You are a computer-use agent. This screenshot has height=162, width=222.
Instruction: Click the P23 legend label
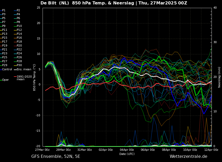tap(4, 53)
